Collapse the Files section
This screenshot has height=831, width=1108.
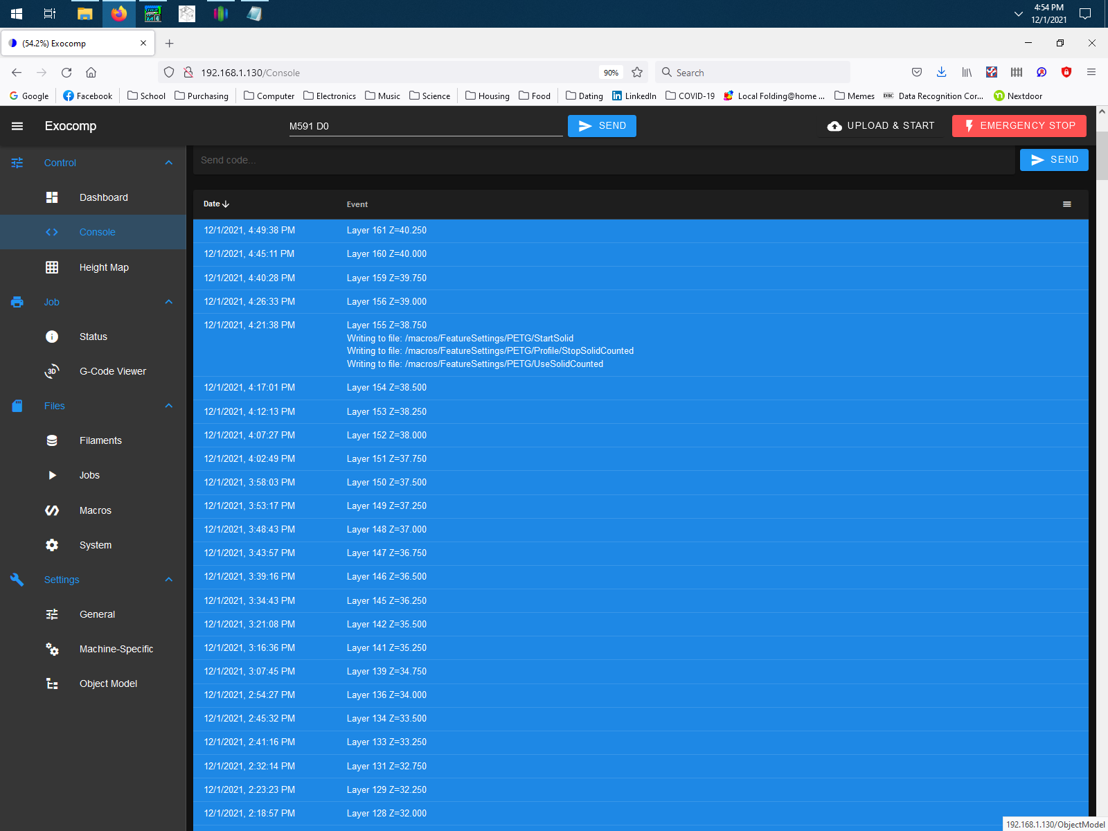coord(169,406)
